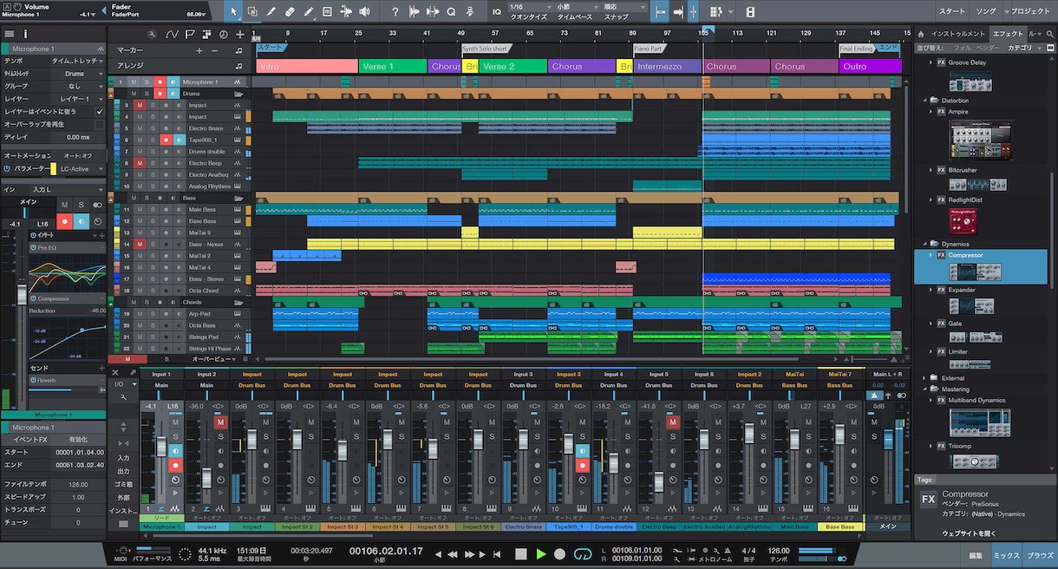
Task: Open the 順応 snap dropdown
Action: coord(624,7)
